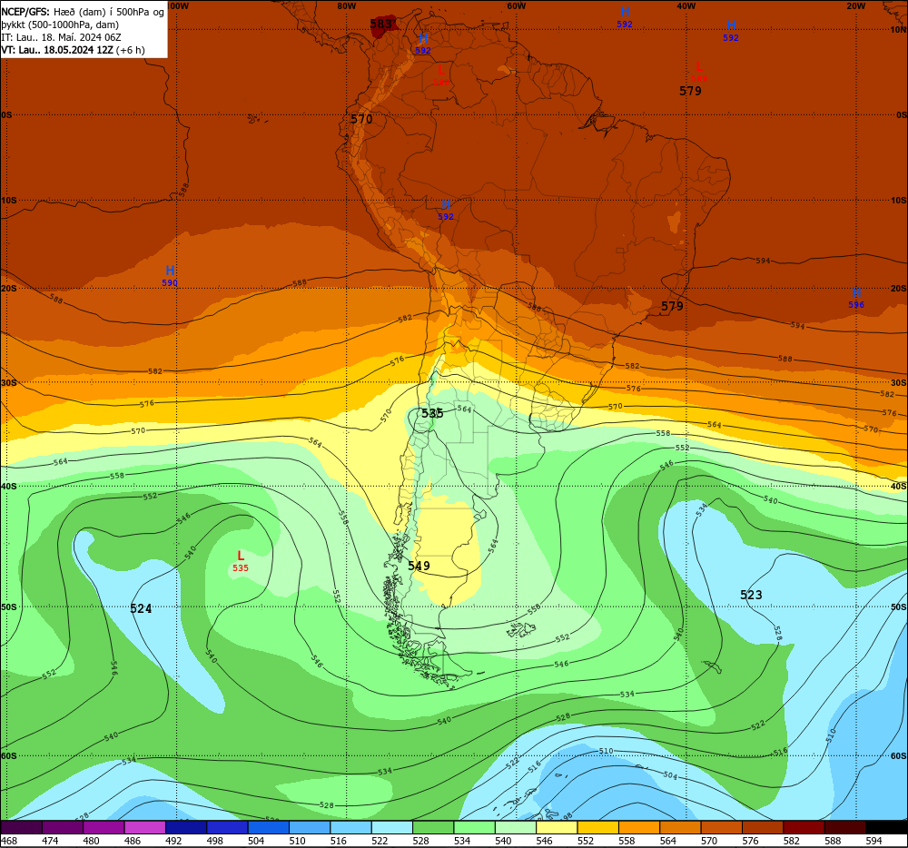Select the pale cyan legend swatch above 522
The image size is (908, 848).
point(392,827)
